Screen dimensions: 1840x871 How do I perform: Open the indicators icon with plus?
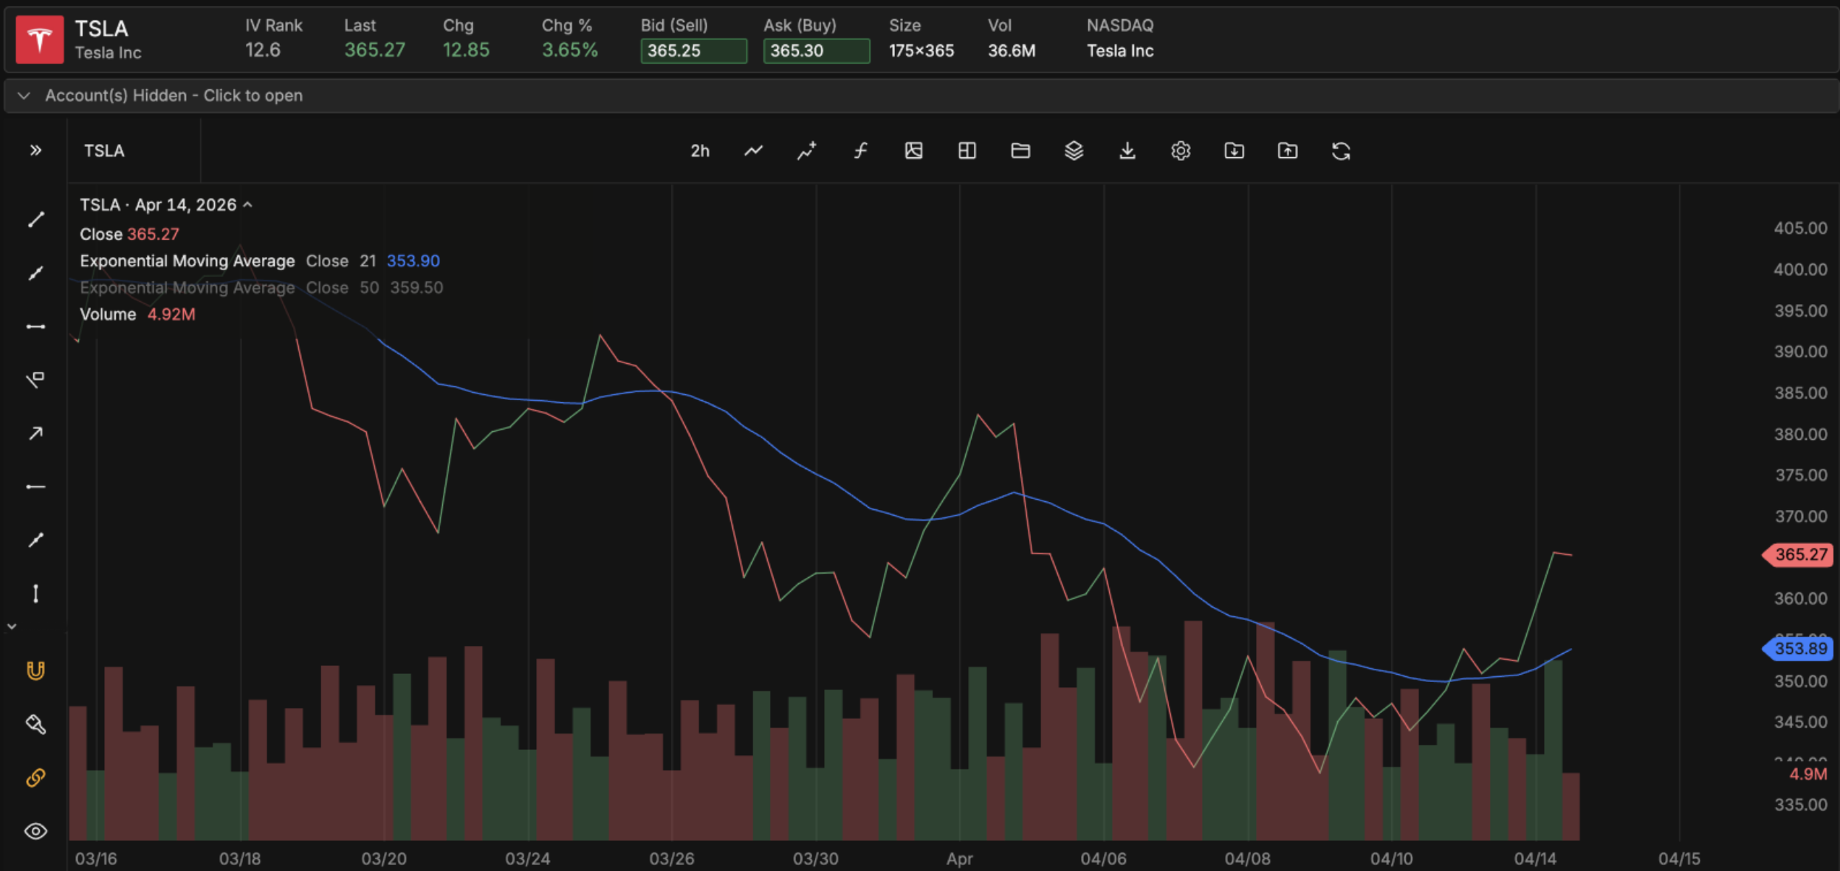[807, 151]
